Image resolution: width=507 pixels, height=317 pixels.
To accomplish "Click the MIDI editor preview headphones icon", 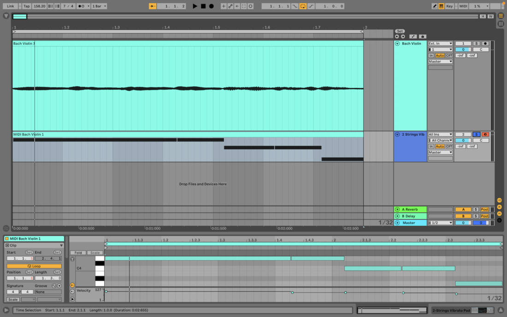I will (72, 259).
